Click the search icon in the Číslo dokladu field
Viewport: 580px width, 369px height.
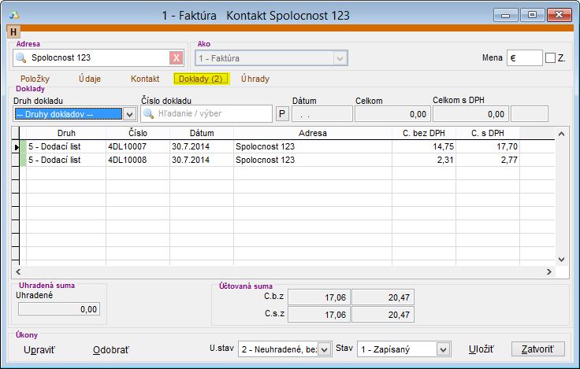[148, 113]
